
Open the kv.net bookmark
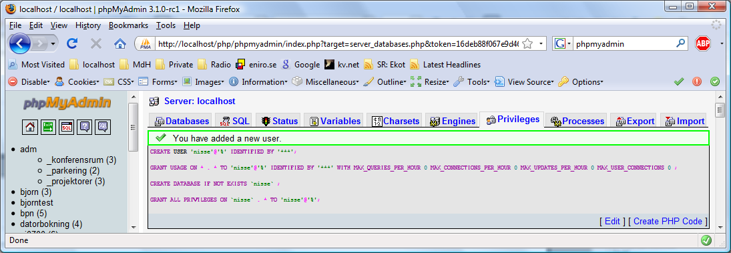(x=342, y=64)
